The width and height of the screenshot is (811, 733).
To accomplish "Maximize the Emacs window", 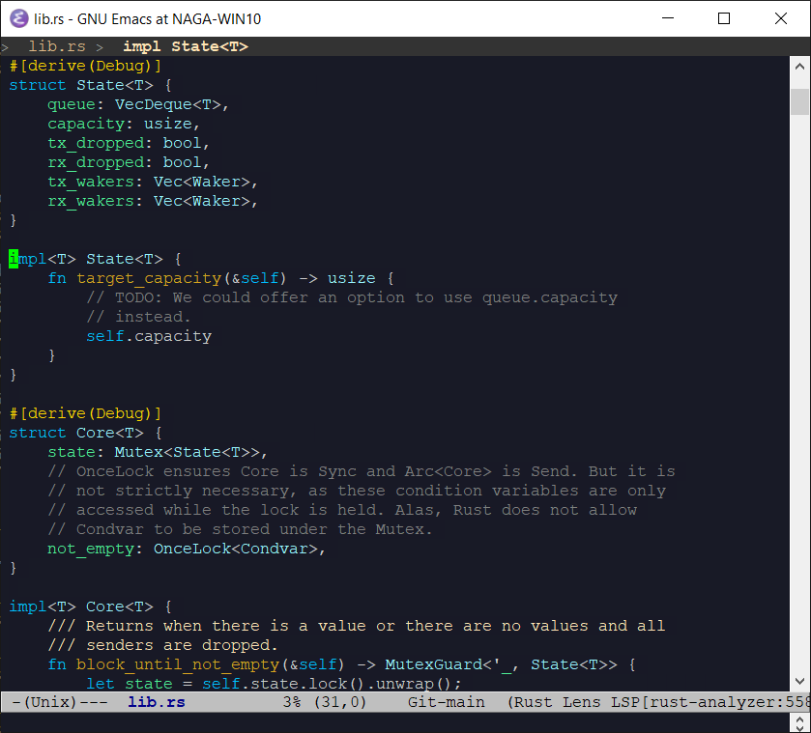I will point(724,18).
